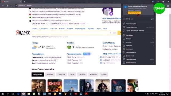Viewport: 171px width, 96px height.
Task: Open Дополнения in the browser menu
Action: pos(138,56)
